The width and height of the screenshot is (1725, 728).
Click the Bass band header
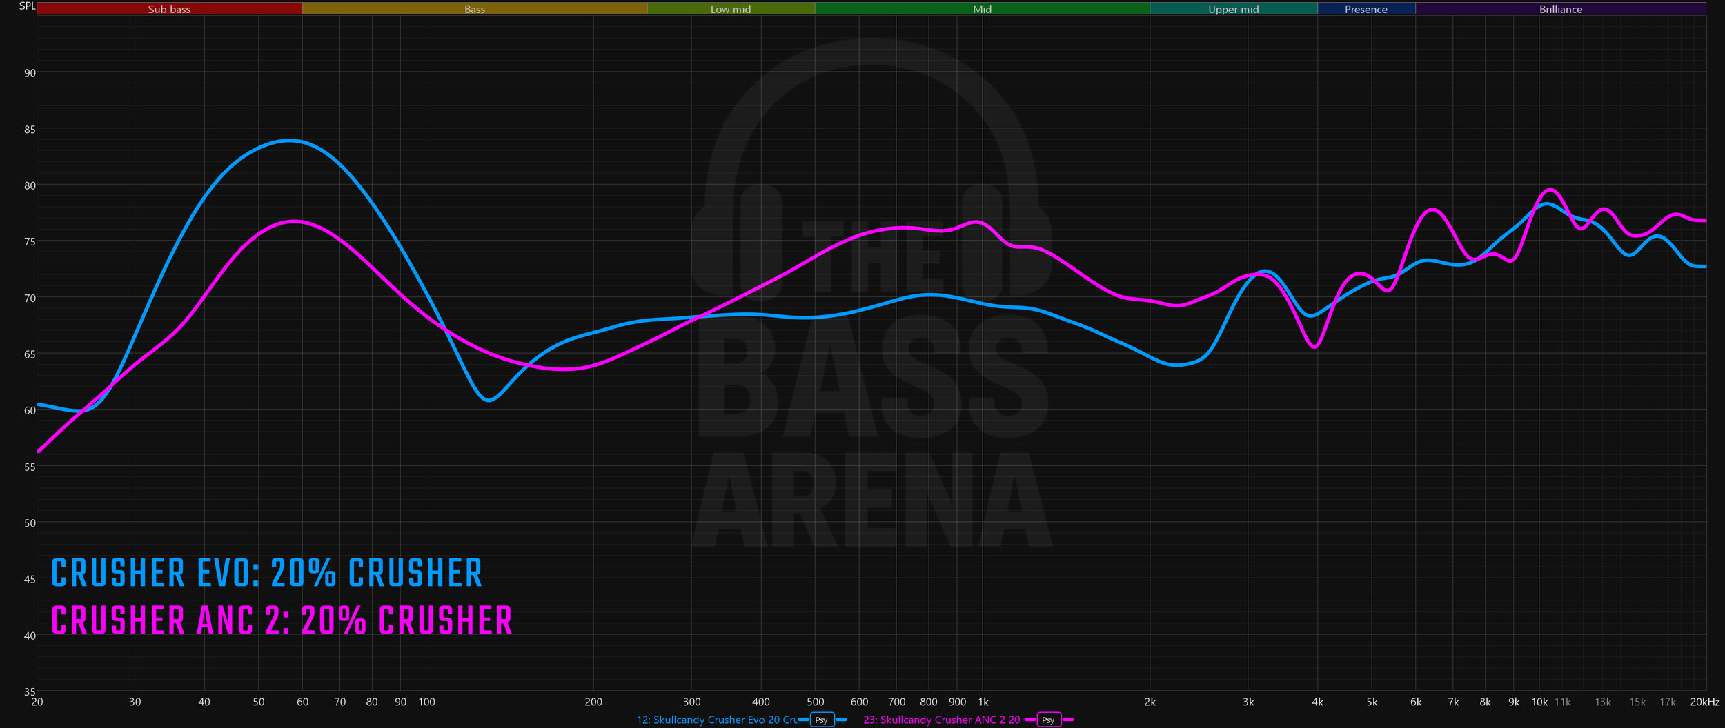pos(474,9)
